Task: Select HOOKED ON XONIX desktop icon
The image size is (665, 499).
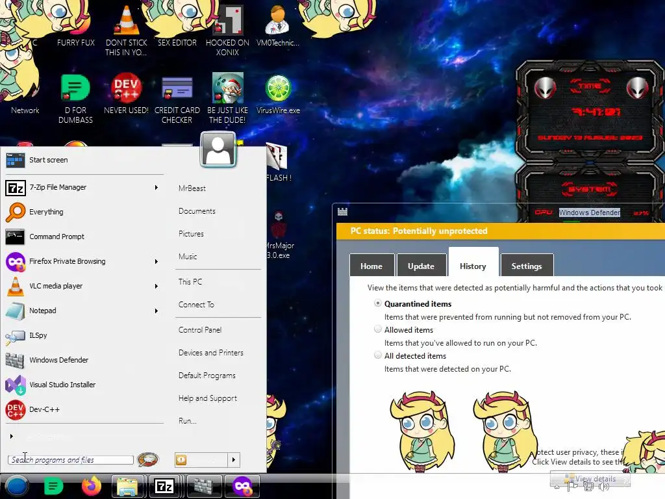Action: point(227,31)
